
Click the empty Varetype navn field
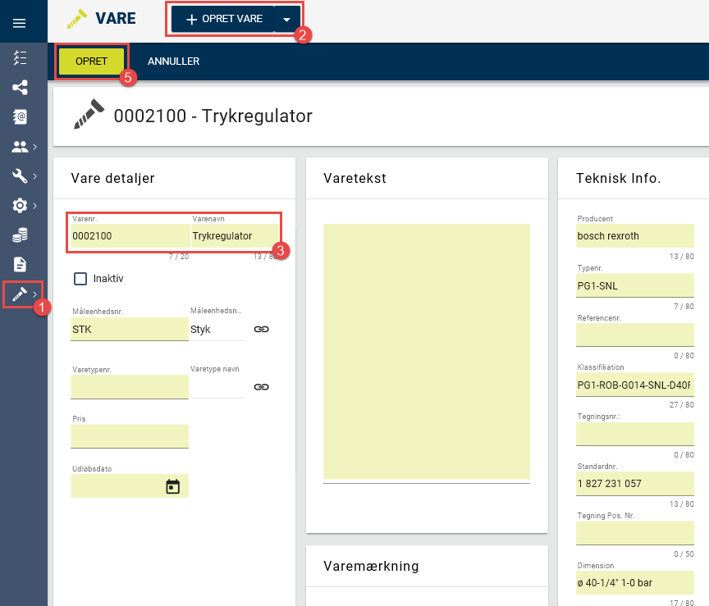(217, 387)
